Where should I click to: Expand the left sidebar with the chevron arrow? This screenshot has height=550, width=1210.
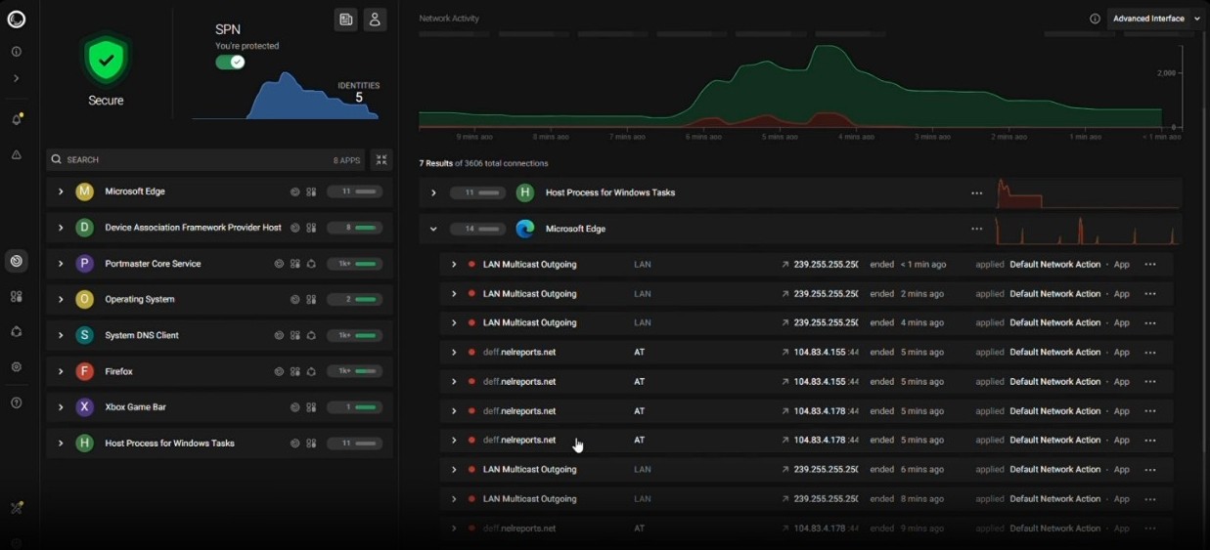(16, 78)
